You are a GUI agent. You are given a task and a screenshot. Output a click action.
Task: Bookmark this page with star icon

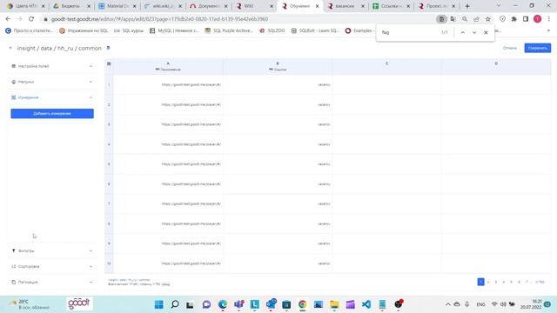[x=487, y=19]
